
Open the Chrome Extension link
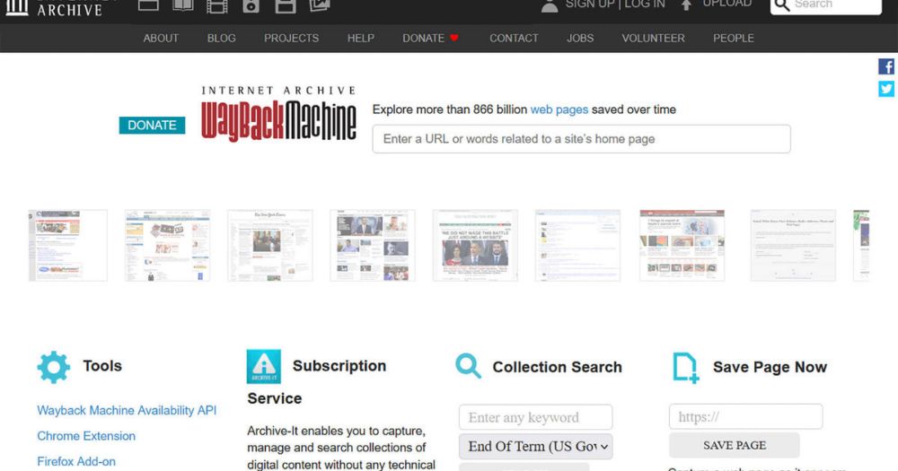pos(86,436)
